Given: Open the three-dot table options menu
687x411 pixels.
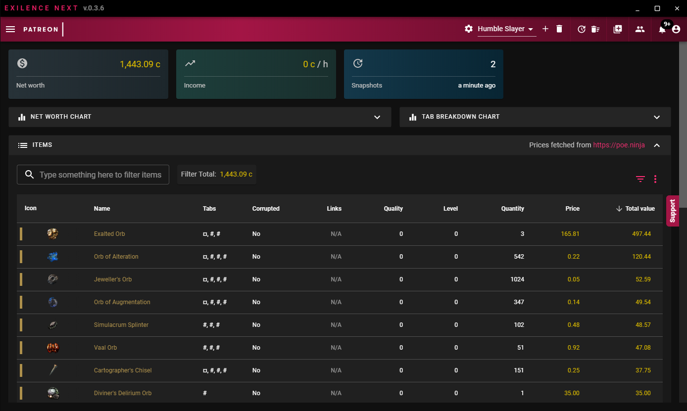Looking at the screenshot, I should coord(655,179).
